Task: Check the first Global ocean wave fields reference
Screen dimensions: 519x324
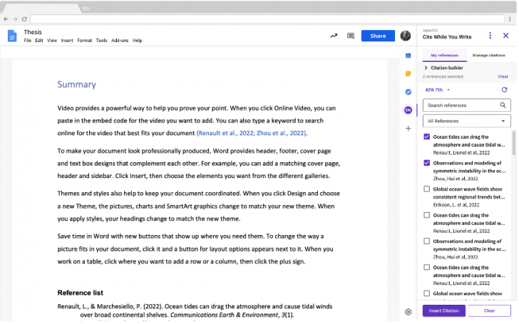Action: pos(426,189)
